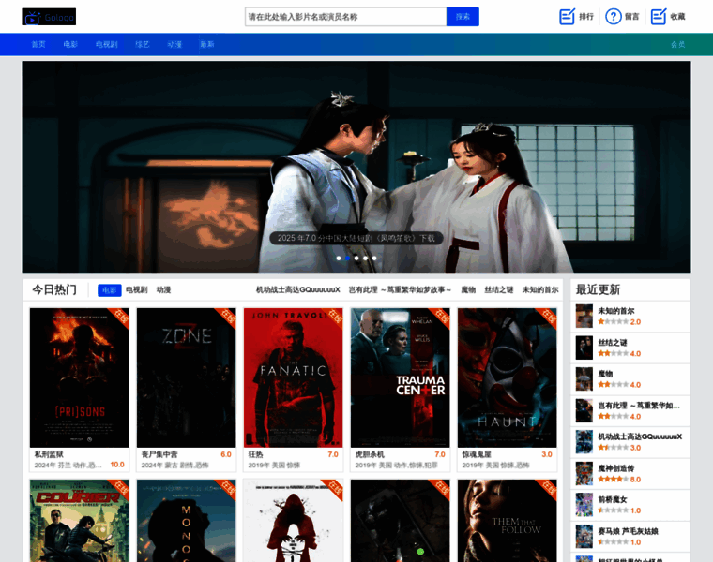Open 岂有此理 ～茑重繁华如梦故事～ header link
This screenshot has height=562, width=713.
pos(400,290)
